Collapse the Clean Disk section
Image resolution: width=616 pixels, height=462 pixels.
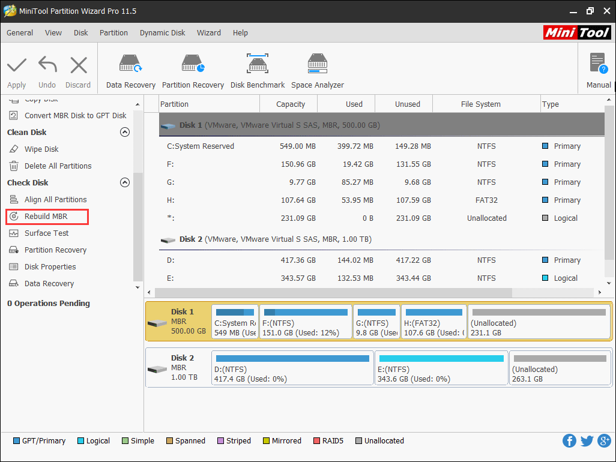tap(124, 132)
